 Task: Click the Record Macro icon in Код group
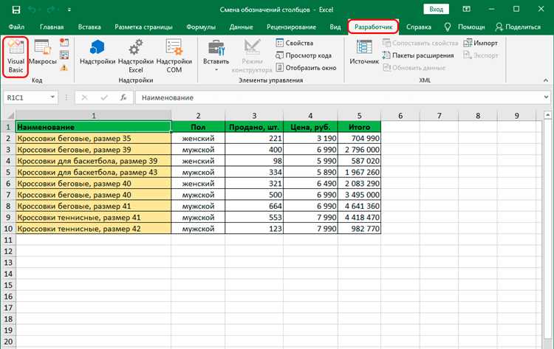point(64,43)
